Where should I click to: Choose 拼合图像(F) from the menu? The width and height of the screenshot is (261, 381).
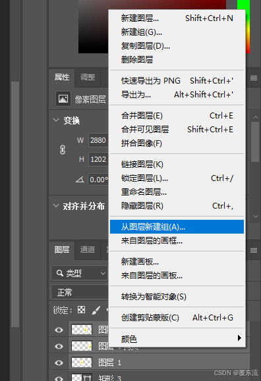pos(177,143)
